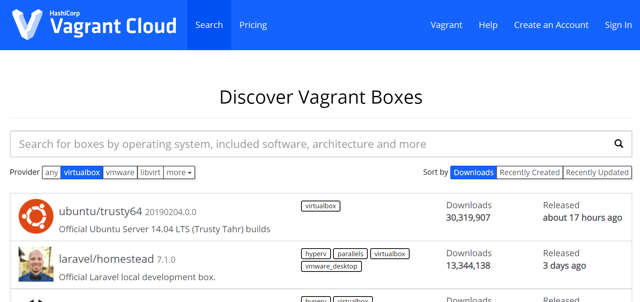Expand the 'more' providers dropdown

[x=179, y=172]
